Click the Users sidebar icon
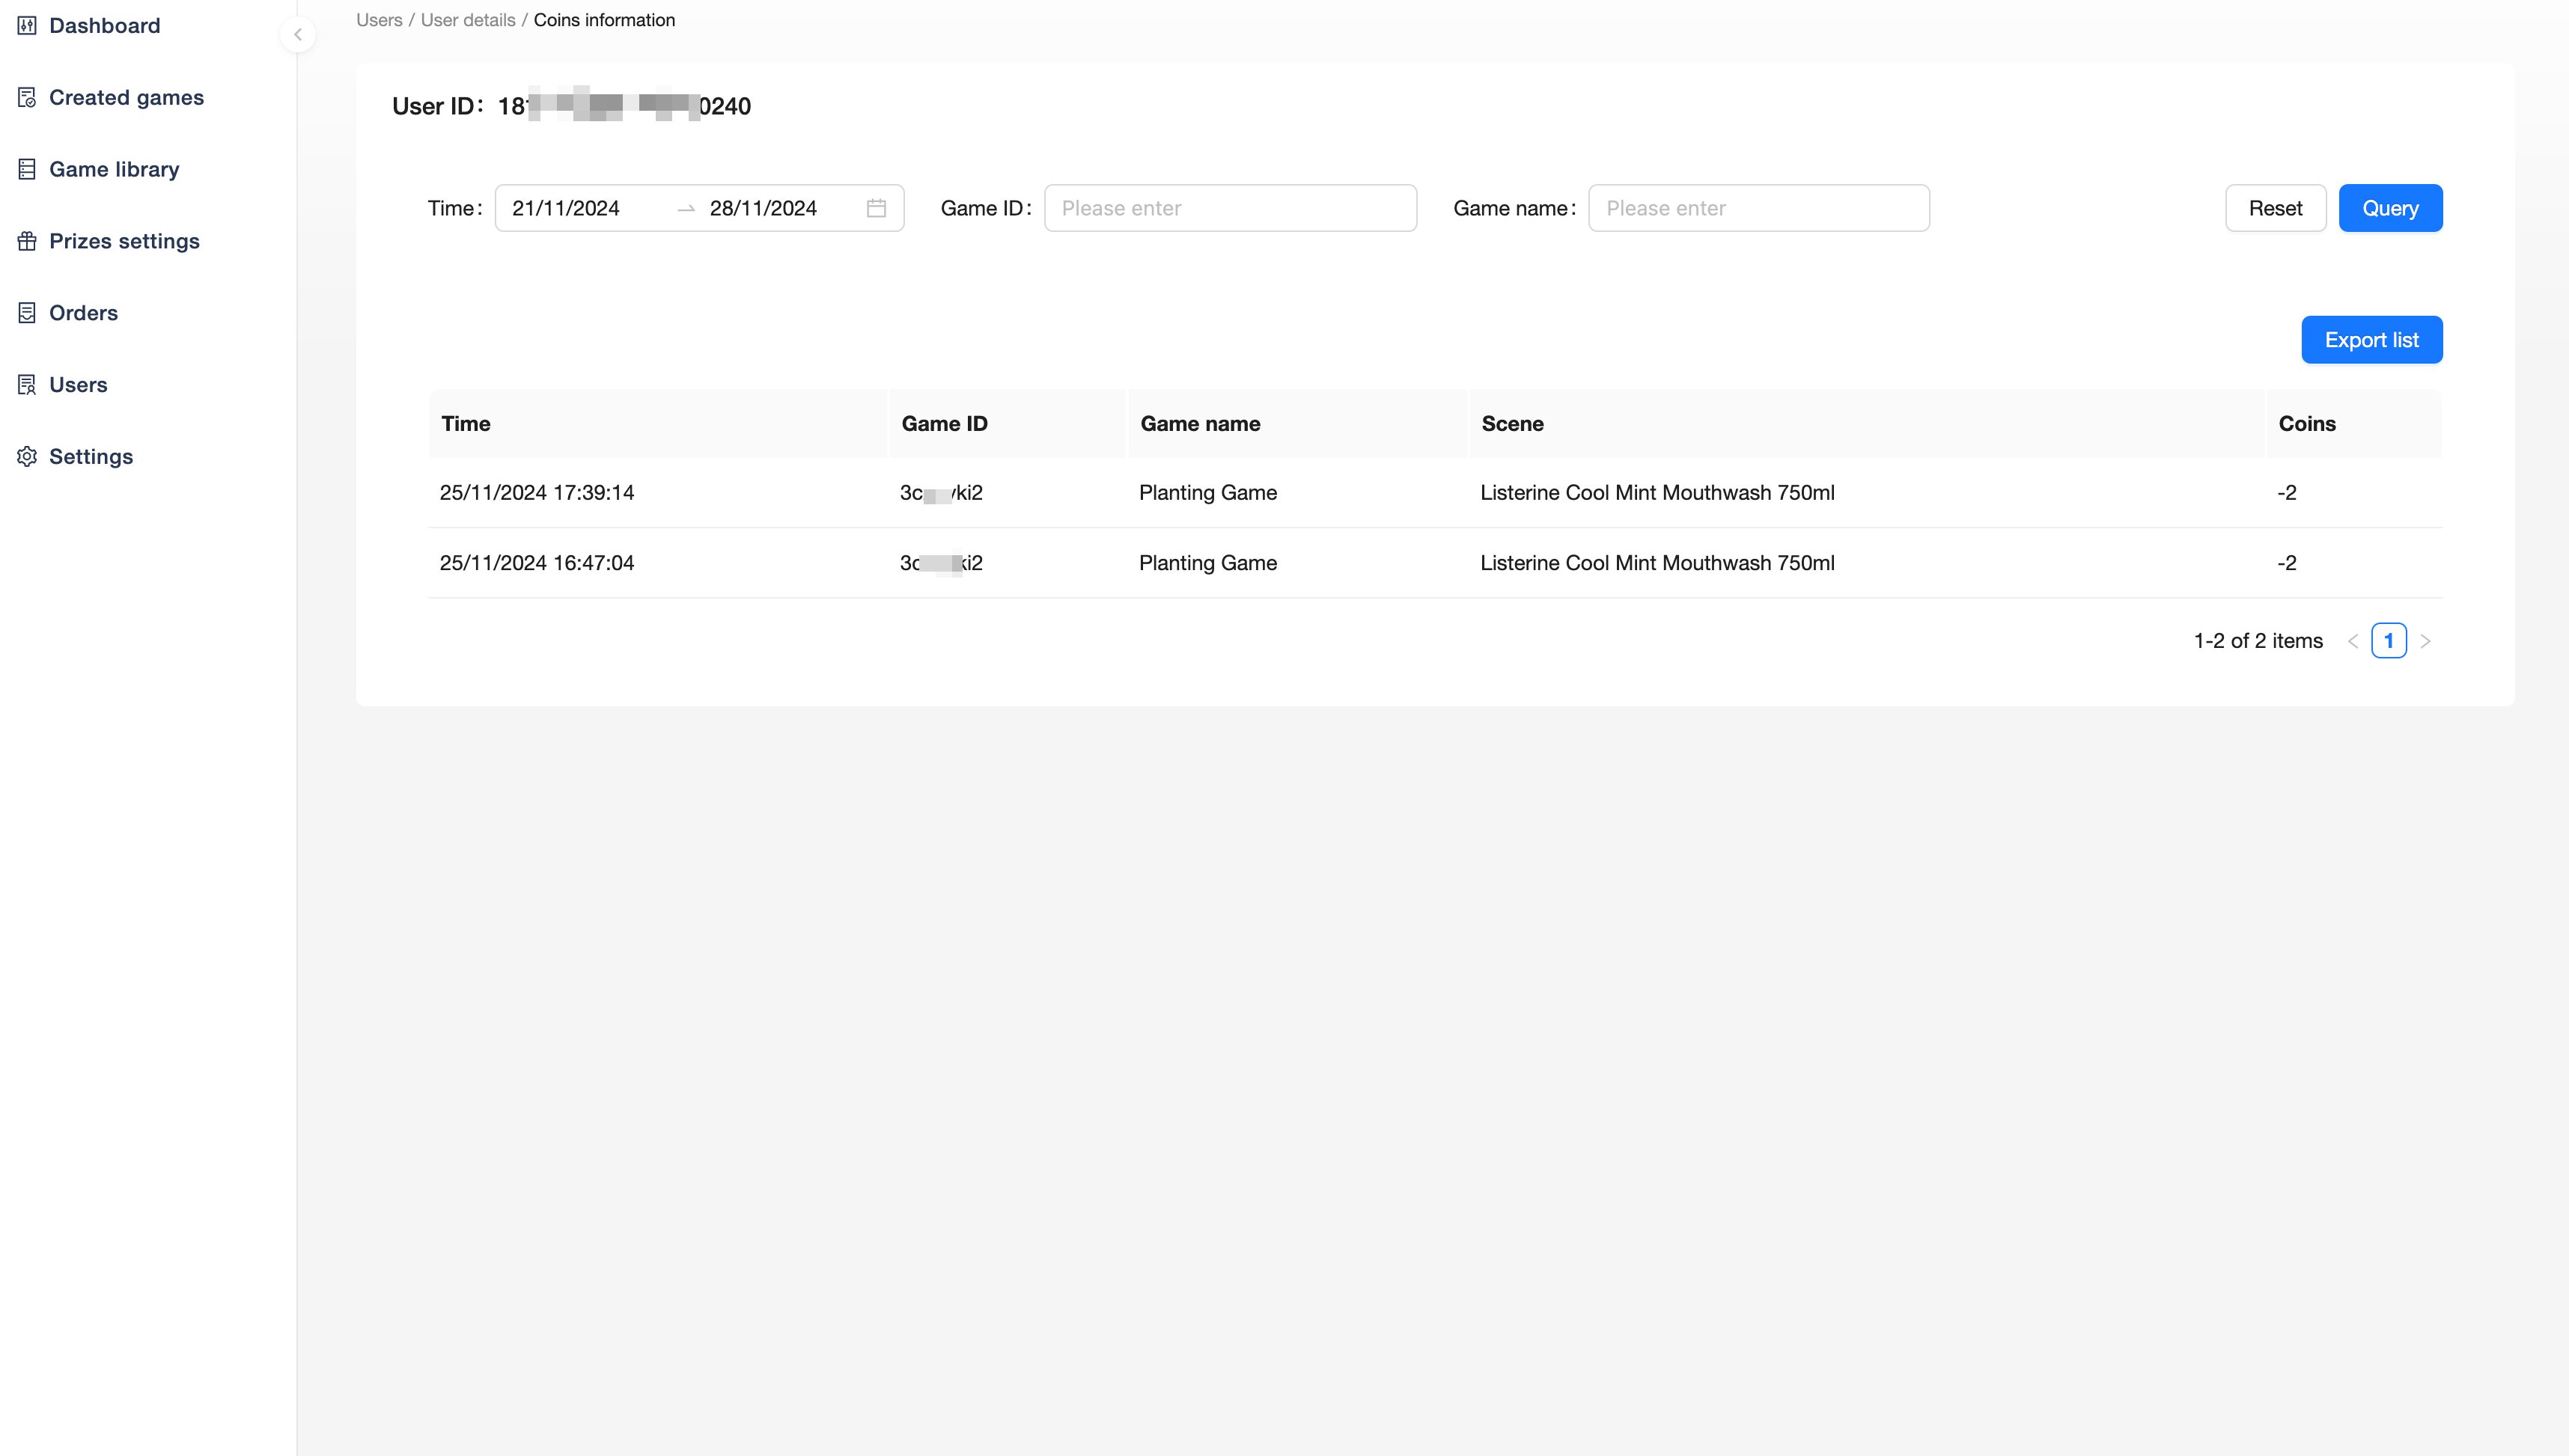2569x1456 pixels. coord(27,385)
